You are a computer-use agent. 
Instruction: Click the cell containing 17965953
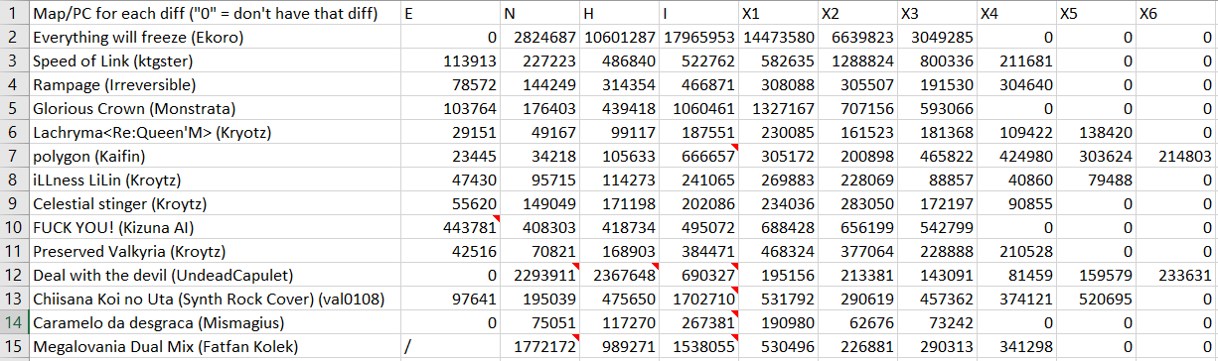[x=698, y=38]
